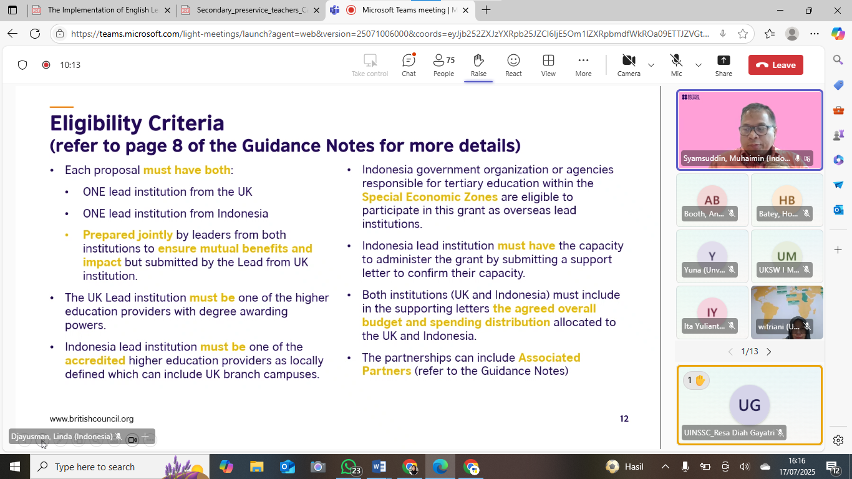Open the Favorites list
852x479 pixels.
pyautogui.click(x=769, y=34)
